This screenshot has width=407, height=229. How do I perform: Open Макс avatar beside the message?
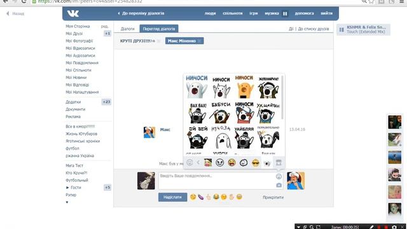tap(149, 132)
